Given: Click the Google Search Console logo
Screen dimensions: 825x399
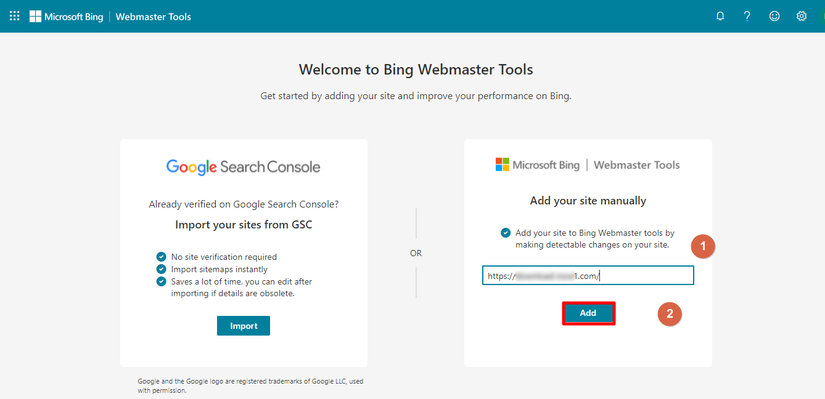Looking at the screenshot, I should (244, 167).
